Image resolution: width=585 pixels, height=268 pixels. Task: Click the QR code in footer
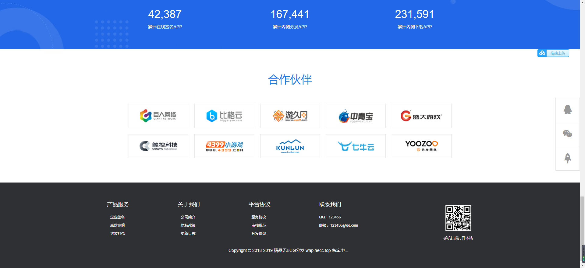pos(458,218)
